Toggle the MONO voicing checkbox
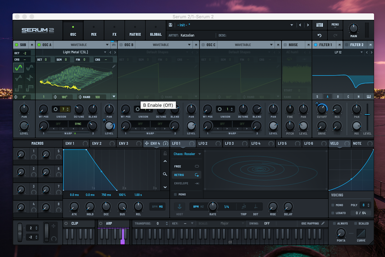This screenshot has width=385, height=257. click(333, 205)
